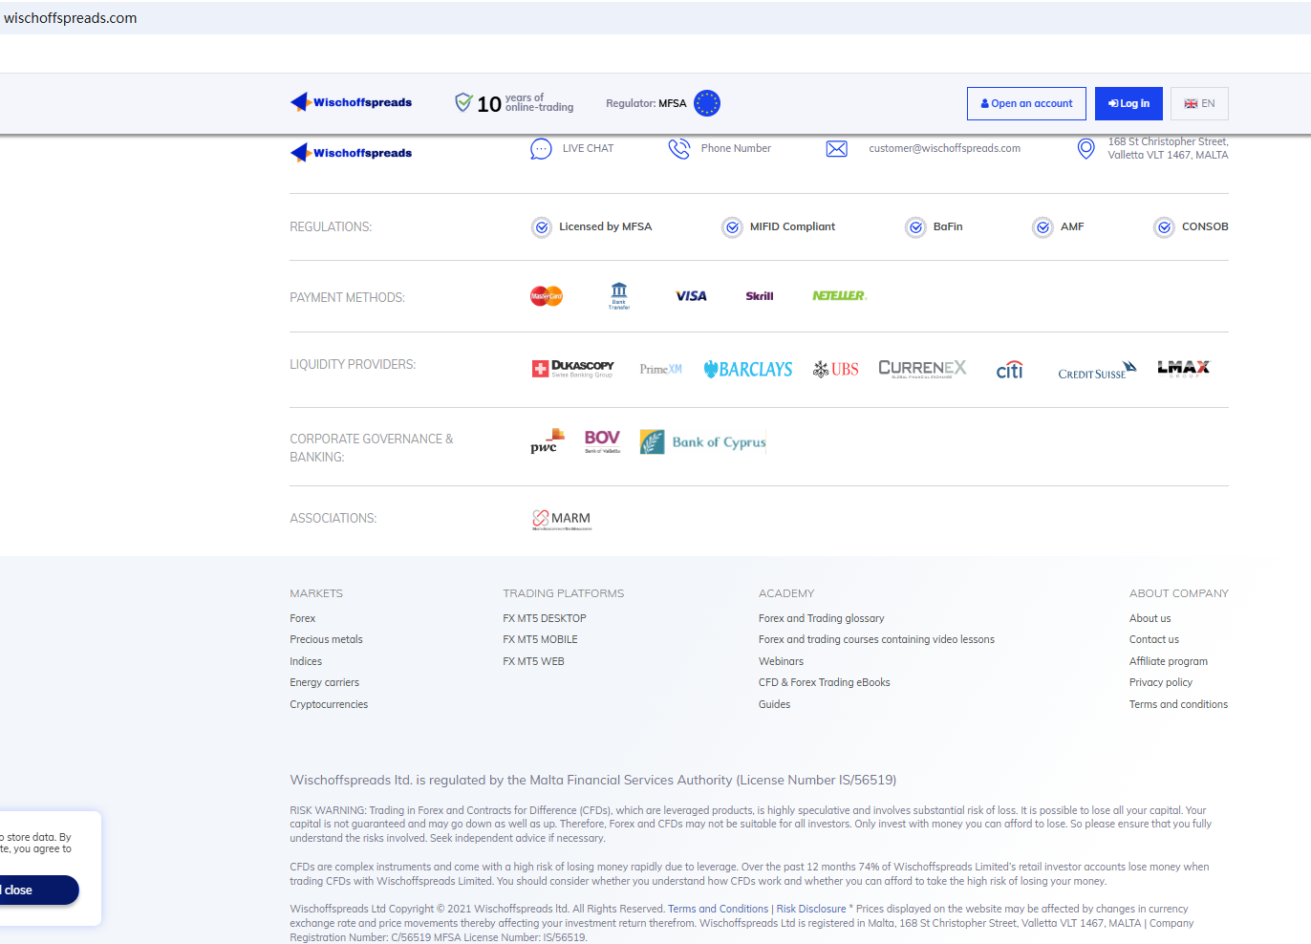Click the MARM association logo

562,519
